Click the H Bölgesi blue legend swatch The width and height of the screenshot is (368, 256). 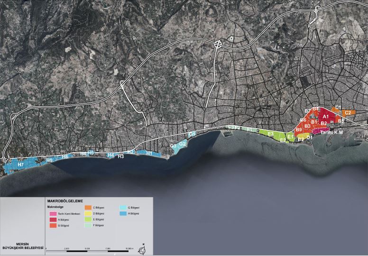[123, 214]
